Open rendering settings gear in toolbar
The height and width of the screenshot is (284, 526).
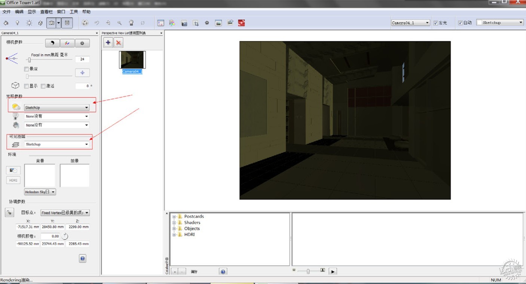pos(207,23)
